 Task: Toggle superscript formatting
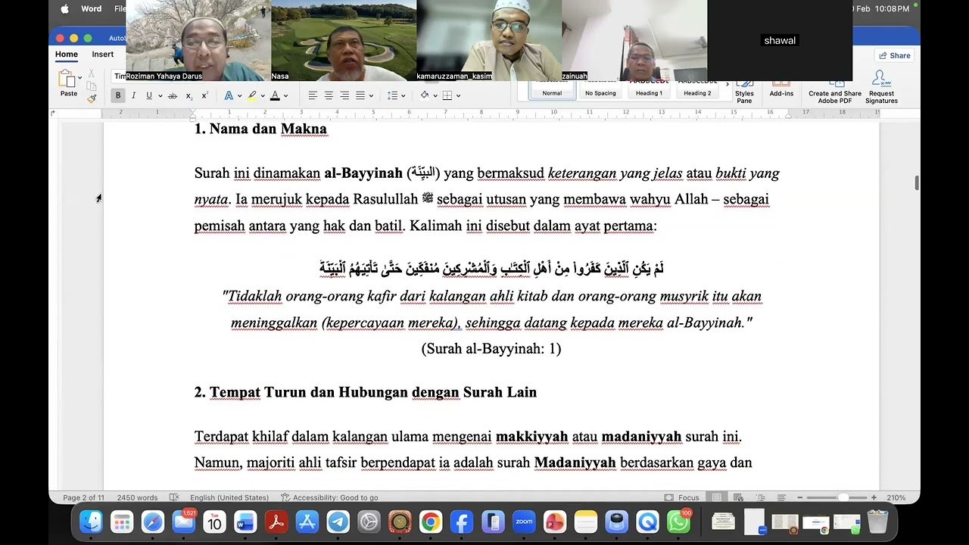tap(204, 95)
